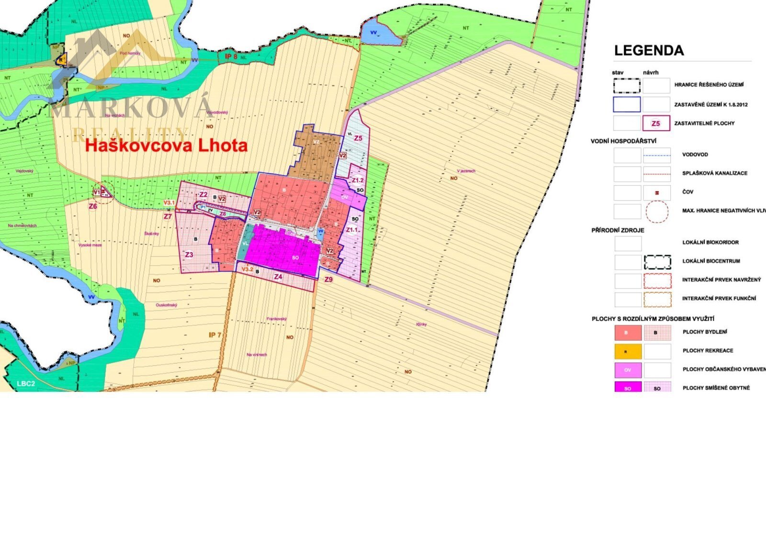Select the Lokální biocentrum legend symbol
Screen dimensions: 766x541
(x=657, y=262)
